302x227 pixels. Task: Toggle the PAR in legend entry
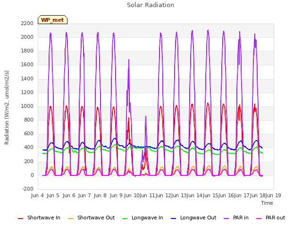click(236, 218)
